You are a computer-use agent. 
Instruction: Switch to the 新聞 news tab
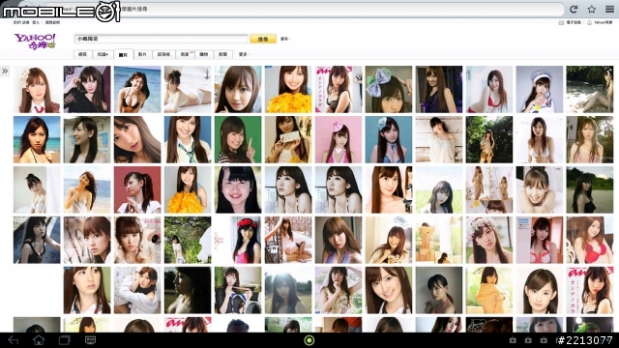[x=223, y=54]
